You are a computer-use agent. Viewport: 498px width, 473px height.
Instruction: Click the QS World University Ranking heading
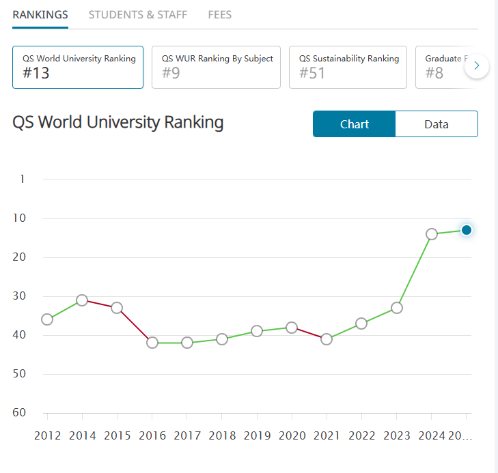[x=117, y=123]
